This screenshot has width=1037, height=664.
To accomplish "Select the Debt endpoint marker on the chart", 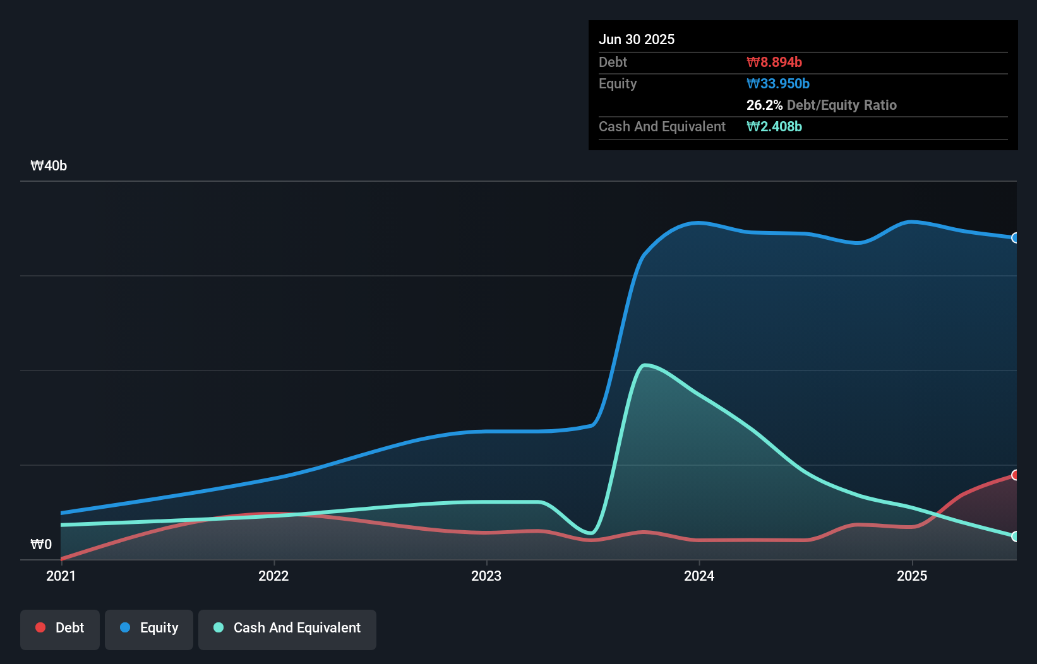I will (x=1014, y=475).
